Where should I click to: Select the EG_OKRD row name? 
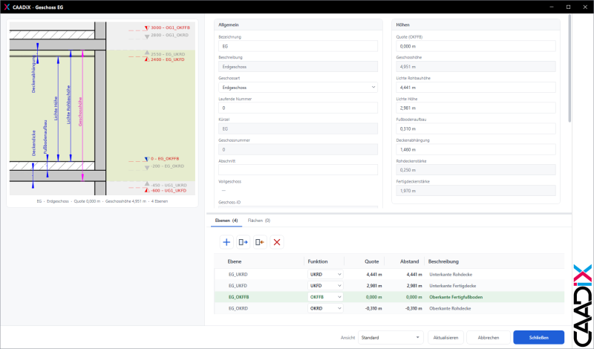[x=238, y=308]
